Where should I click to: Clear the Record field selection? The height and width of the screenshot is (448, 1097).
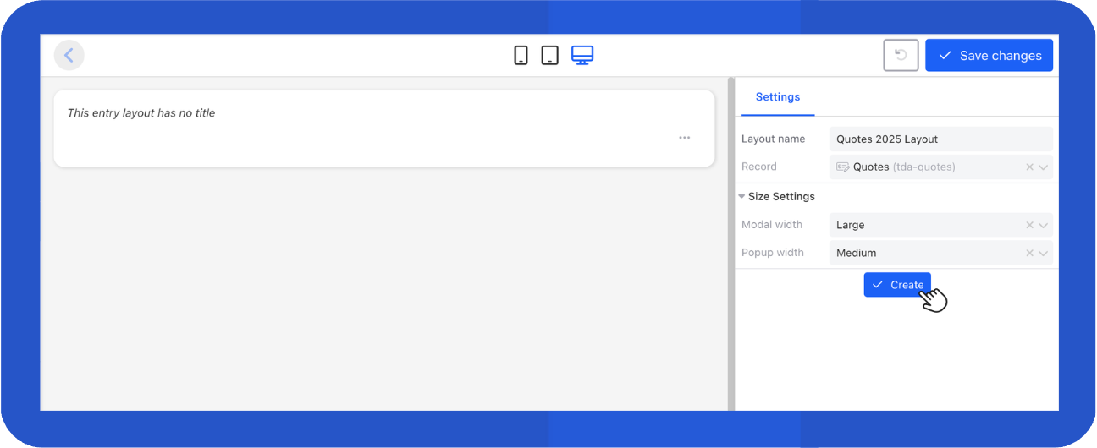(x=1029, y=167)
